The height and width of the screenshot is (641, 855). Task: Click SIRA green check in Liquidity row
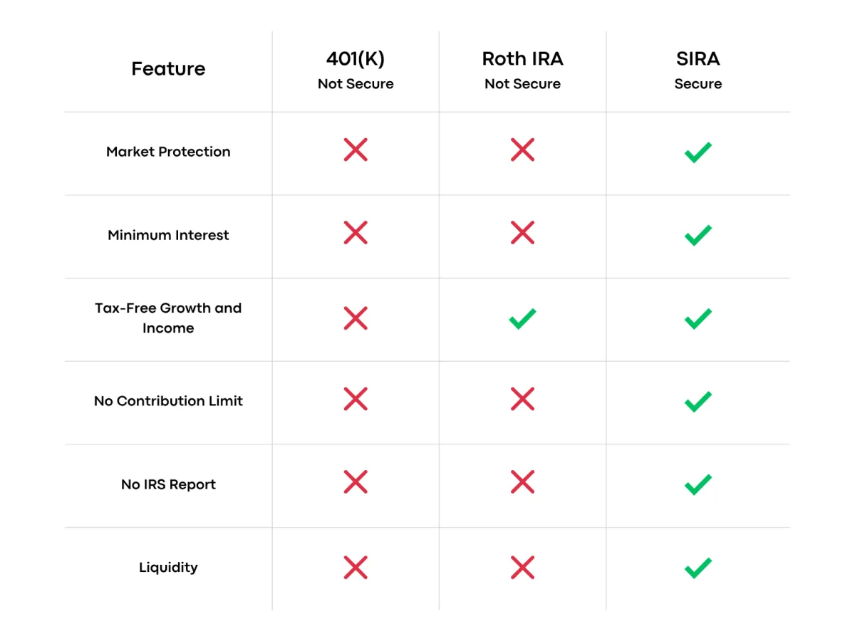point(698,568)
